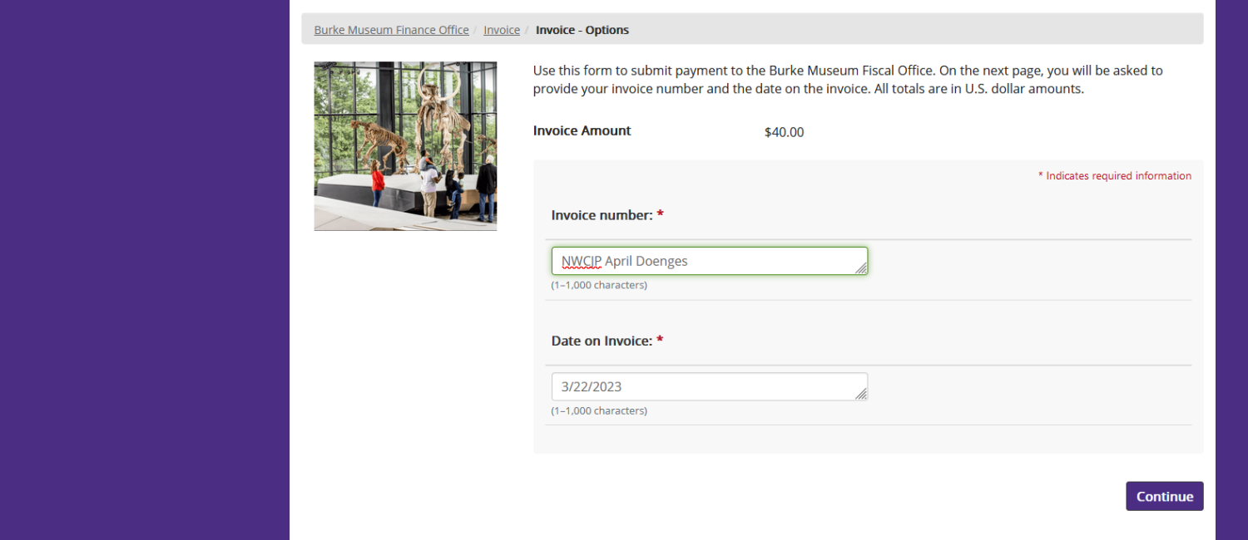Open the Burke Museum Finance Office breadcrumb link
The height and width of the screenshot is (540, 1248).
[x=391, y=30]
